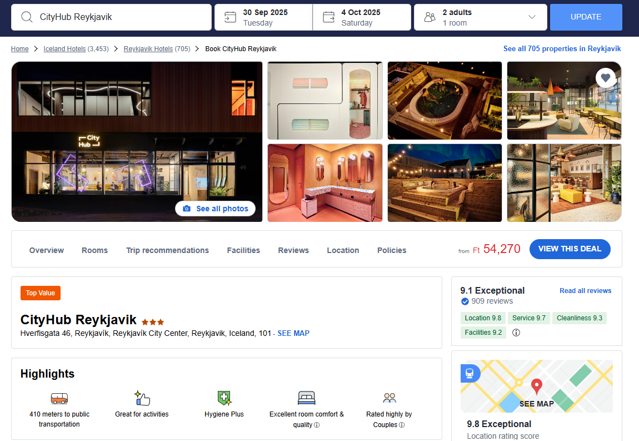The image size is (639, 441).
Task: Open the northern lights terrace photo
Action: click(x=445, y=183)
